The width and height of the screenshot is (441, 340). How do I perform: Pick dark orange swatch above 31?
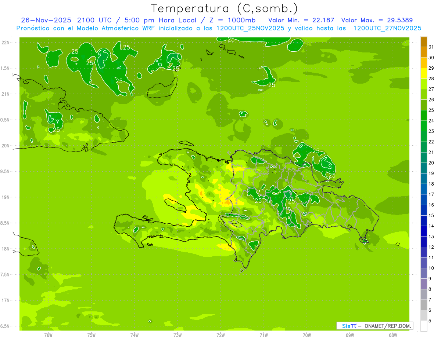424,42
